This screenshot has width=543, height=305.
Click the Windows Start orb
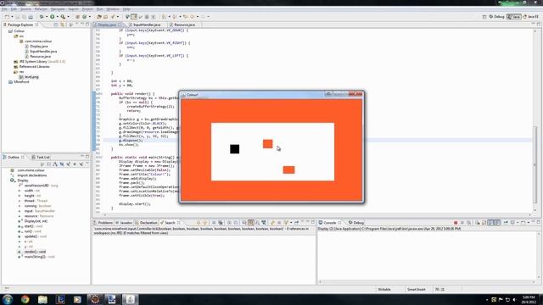tap(8, 299)
